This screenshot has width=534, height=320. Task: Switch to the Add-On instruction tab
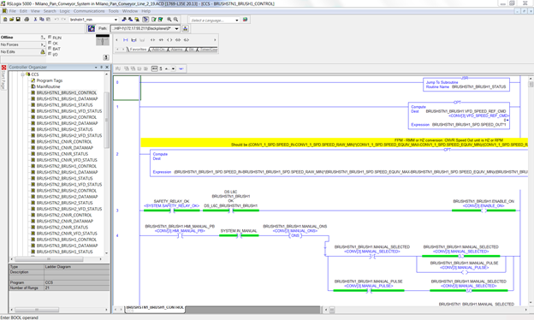point(158,50)
